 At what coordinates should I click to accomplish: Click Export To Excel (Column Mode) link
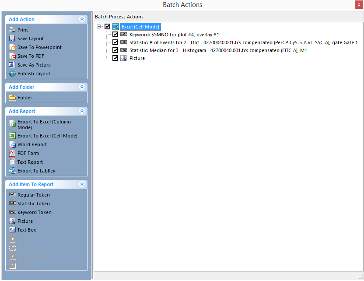pos(44,124)
